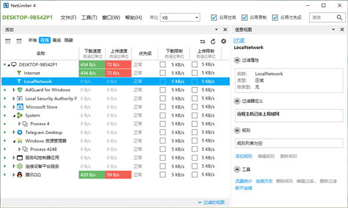The width and height of the screenshot is (348, 208).
Task: Close the 活动 panel with its X
Action: (225, 29)
